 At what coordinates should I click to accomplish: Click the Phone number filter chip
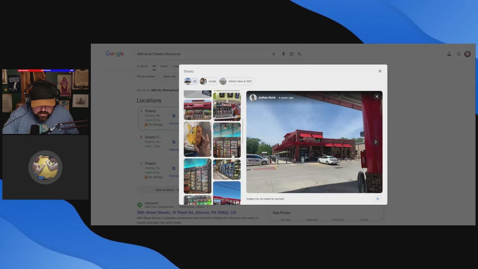coord(146,76)
